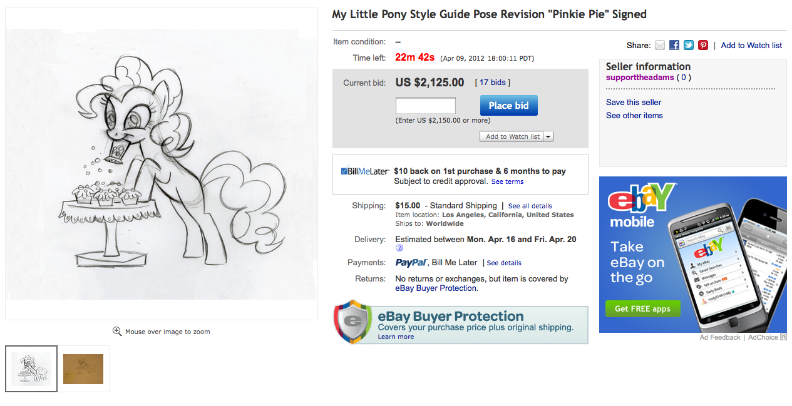The width and height of the screenshot is (792, 406).
Task: Expand the Add to Watch list dropdown arrow
Action: pyautogui.click(x=548, y=136)
